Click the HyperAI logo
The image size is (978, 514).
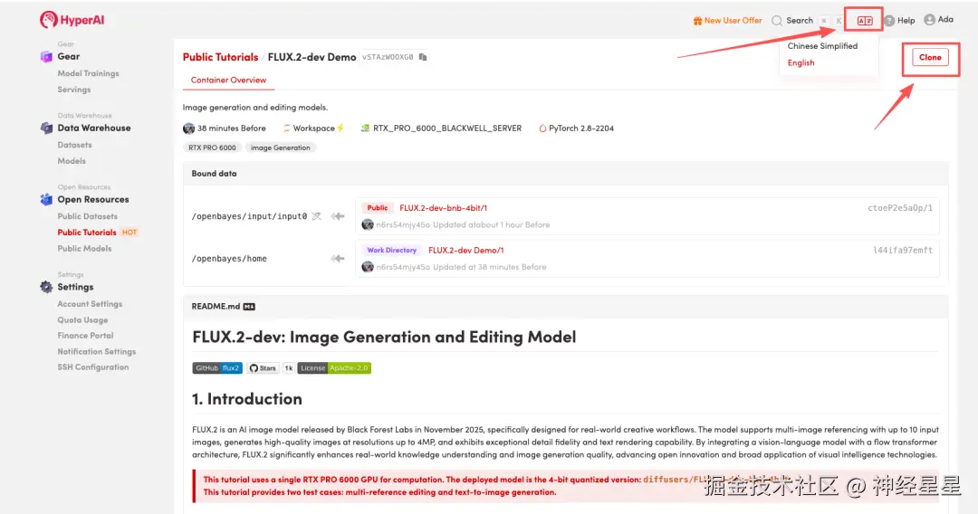pyautogui.click(x=72, y=20)
